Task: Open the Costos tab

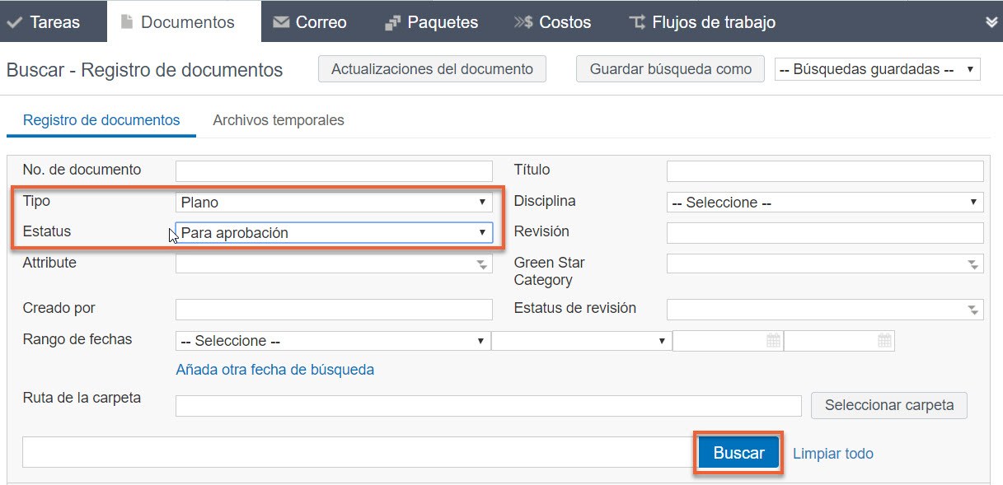Action: 553,22
